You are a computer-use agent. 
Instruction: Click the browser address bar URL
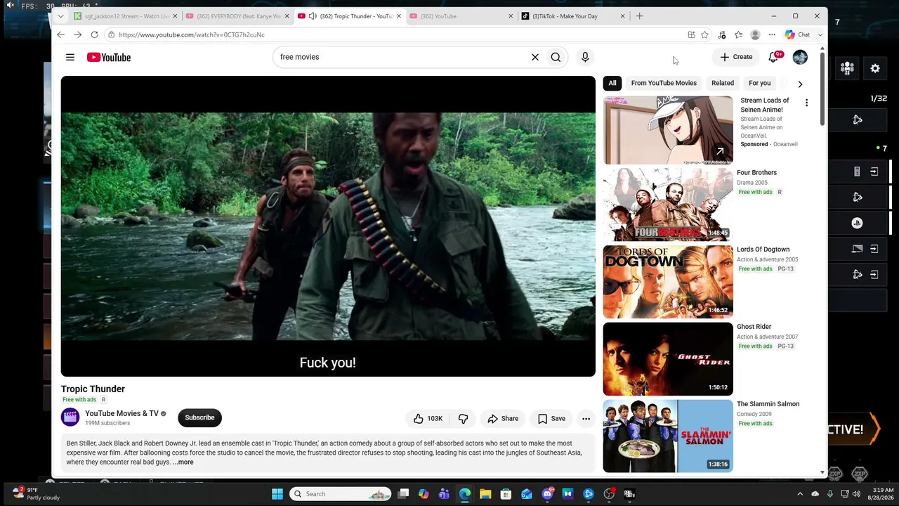click(x=192, y=34)
